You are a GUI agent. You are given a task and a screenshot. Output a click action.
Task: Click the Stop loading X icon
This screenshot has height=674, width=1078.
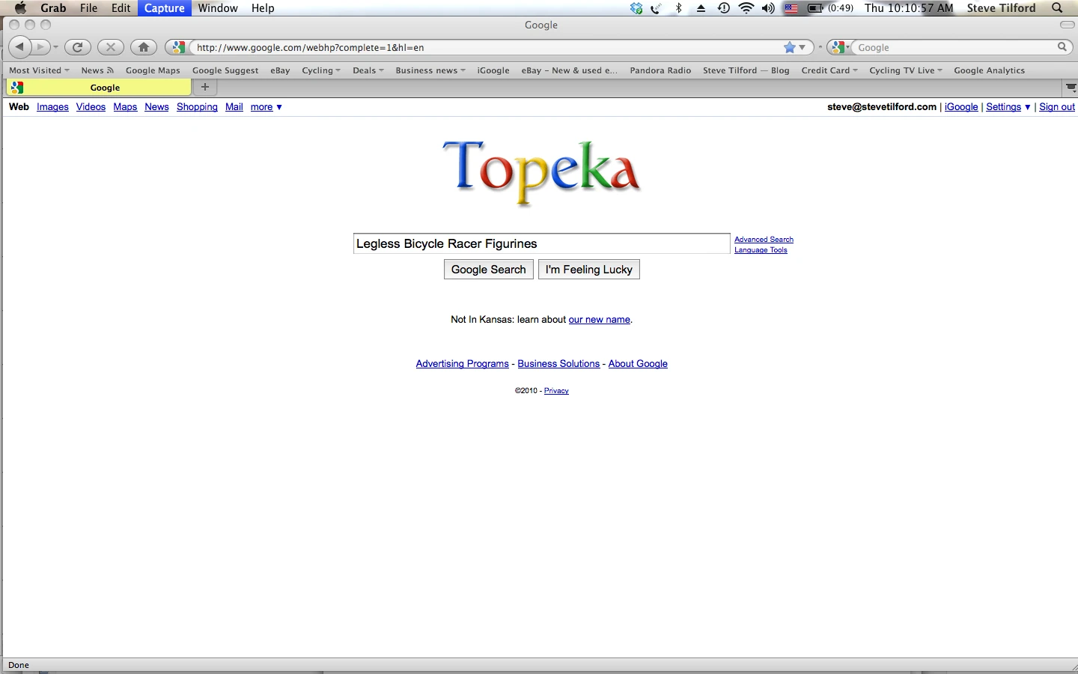click(111, 47)
